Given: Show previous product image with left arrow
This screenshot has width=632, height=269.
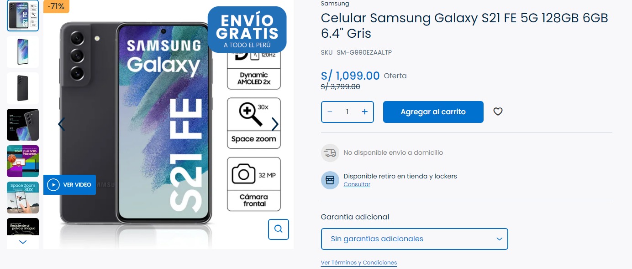Looking at the screenshot, I should click(62, 124).
